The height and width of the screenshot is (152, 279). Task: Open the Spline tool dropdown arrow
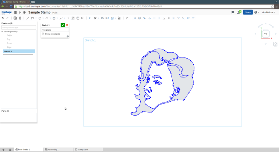tap(64, 18)
